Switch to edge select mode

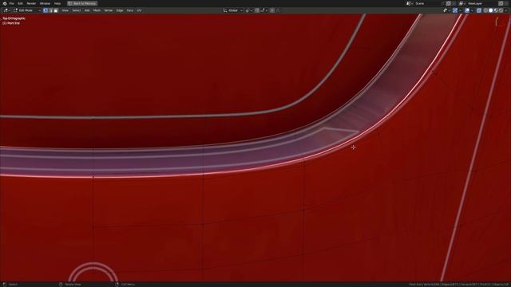(50, 10)
